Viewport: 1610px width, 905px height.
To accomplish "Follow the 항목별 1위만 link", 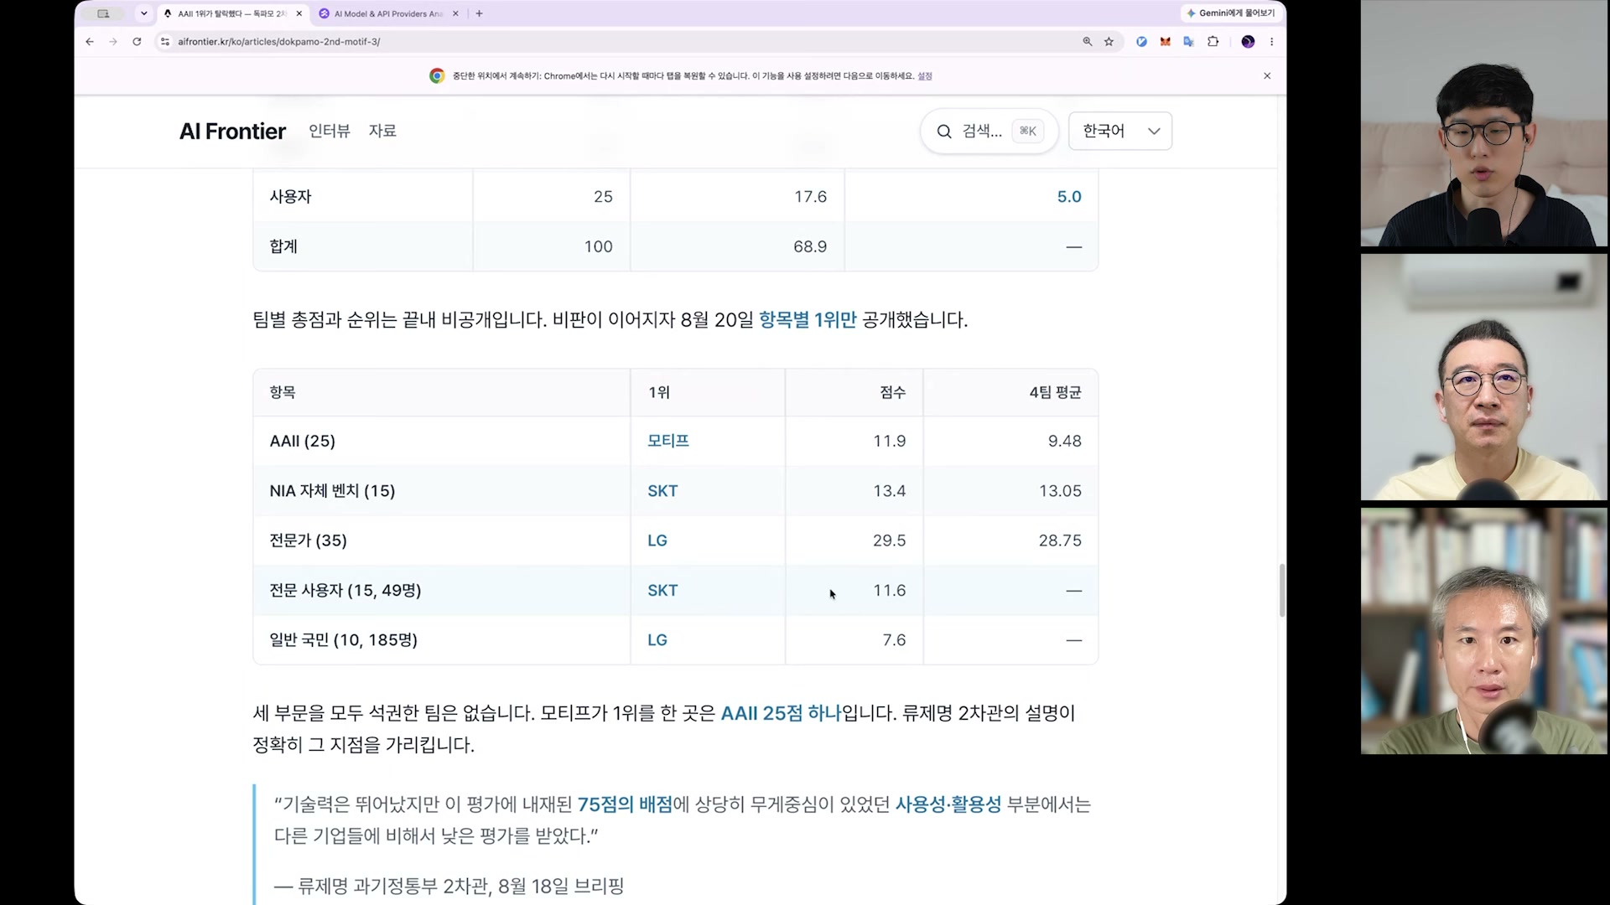I will tap(808, 319).
